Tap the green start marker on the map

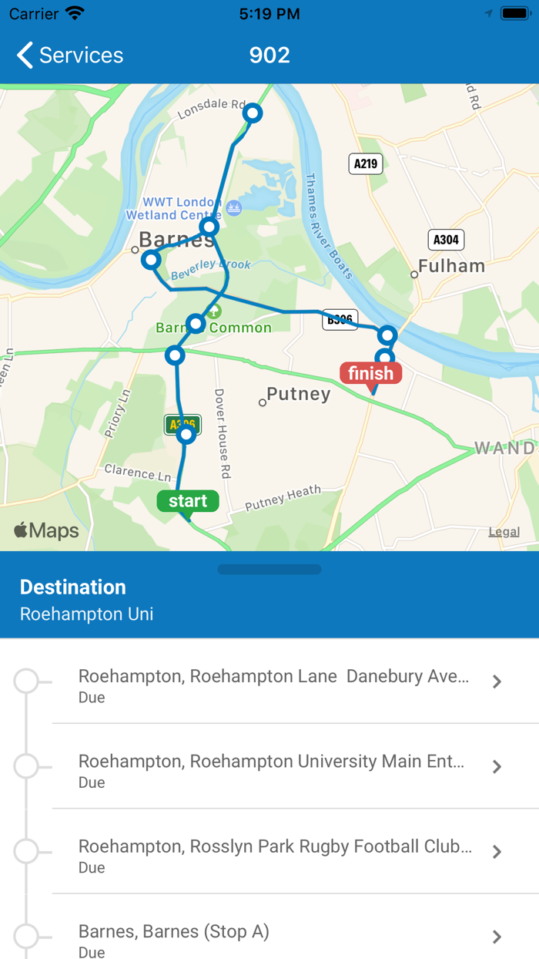pyautogui.click(x=187, y=501)
